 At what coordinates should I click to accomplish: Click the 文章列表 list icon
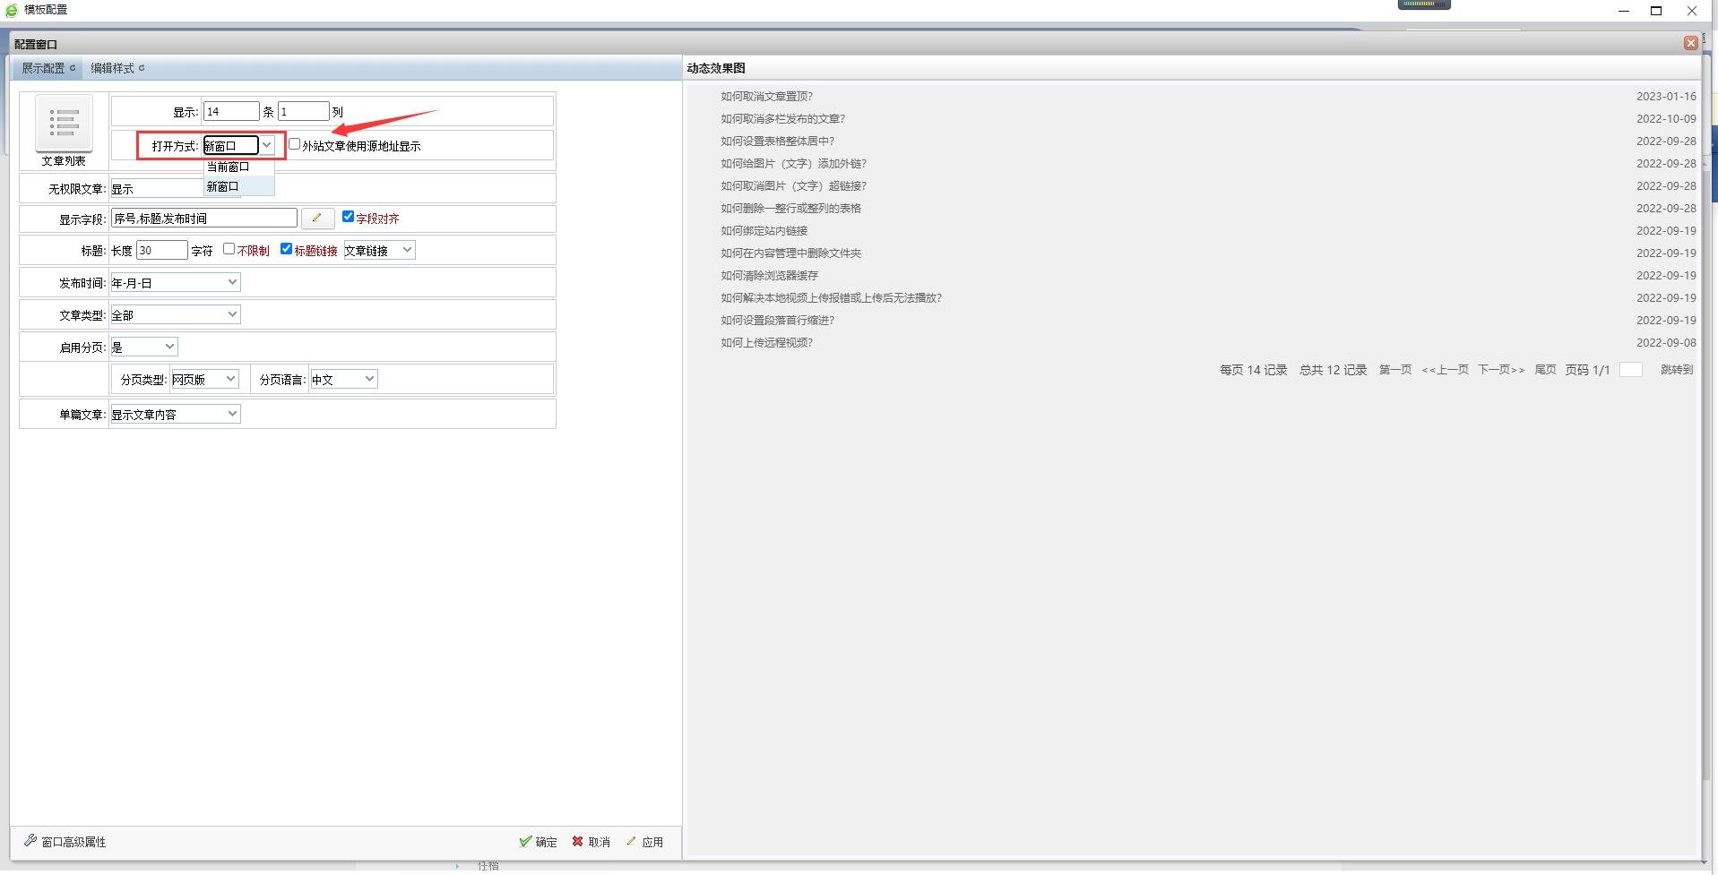(64, 124)
